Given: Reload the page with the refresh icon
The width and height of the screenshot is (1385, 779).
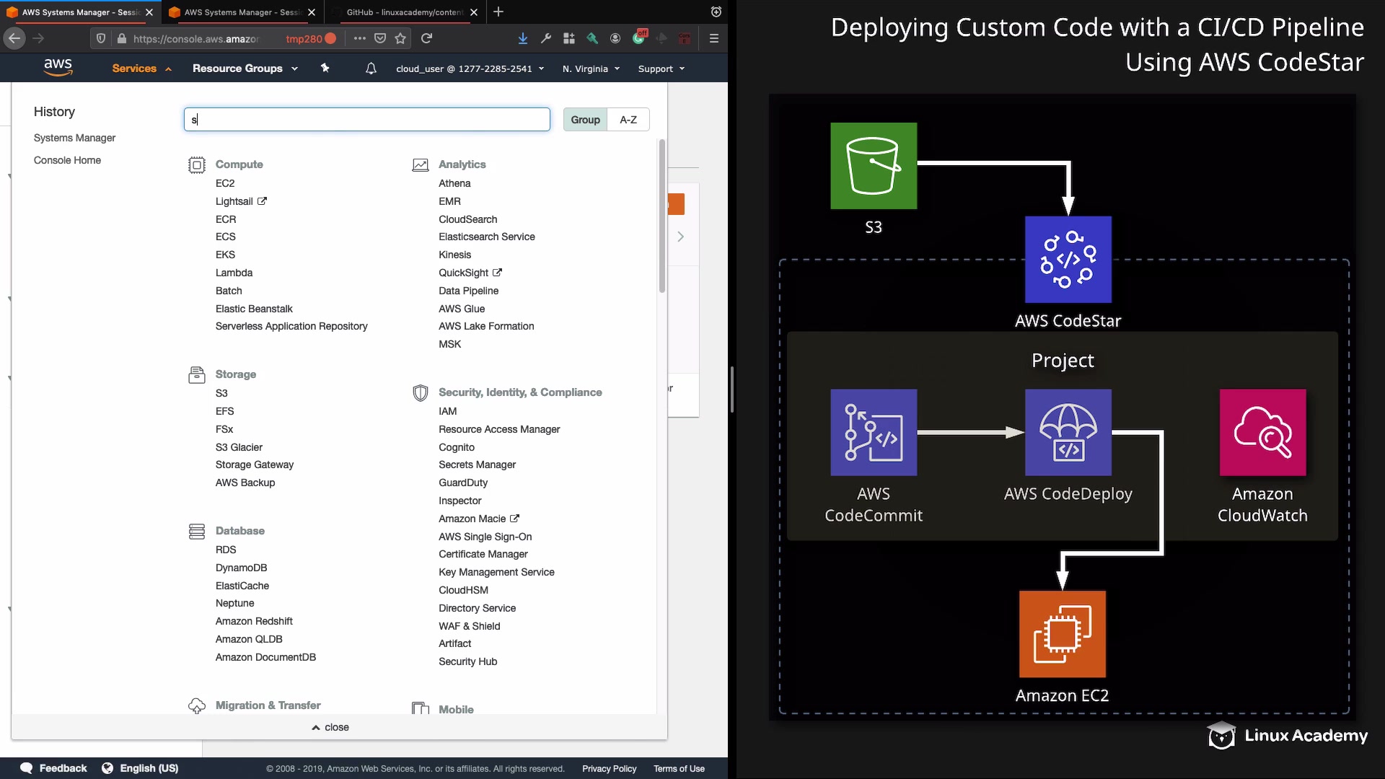Looking at the screenshot, I should coord(426,38).
